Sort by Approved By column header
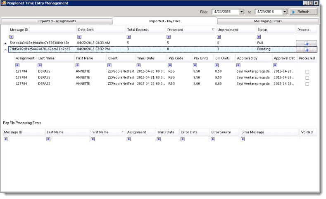The image size is (326, 199). coord(254,58)
